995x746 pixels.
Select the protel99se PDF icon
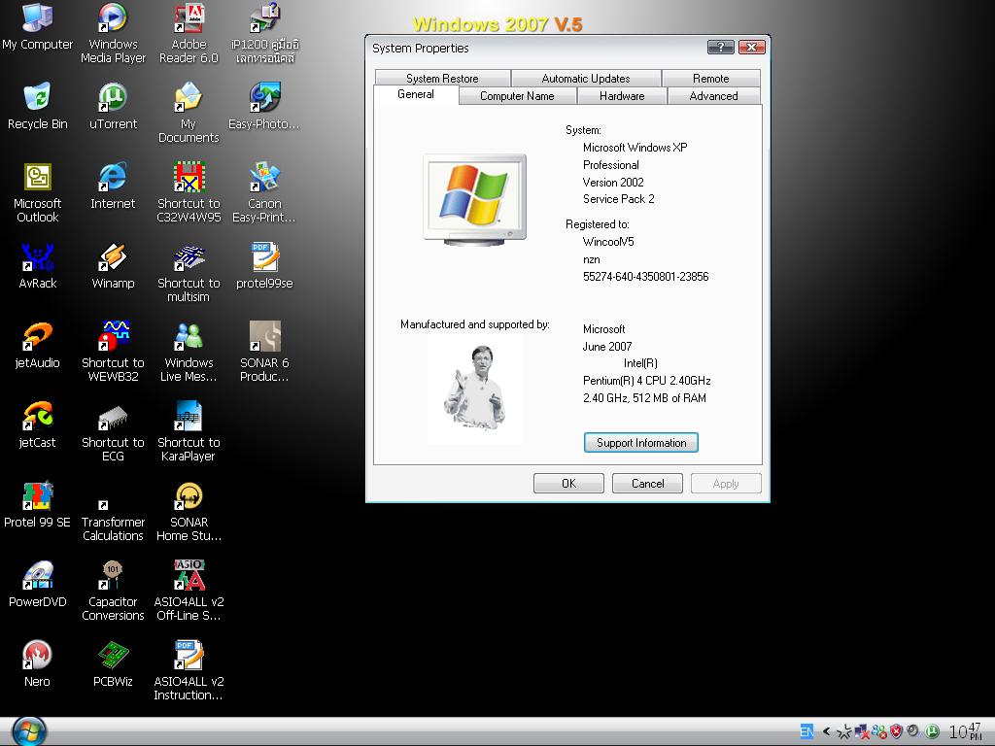[x=264, y=266]
